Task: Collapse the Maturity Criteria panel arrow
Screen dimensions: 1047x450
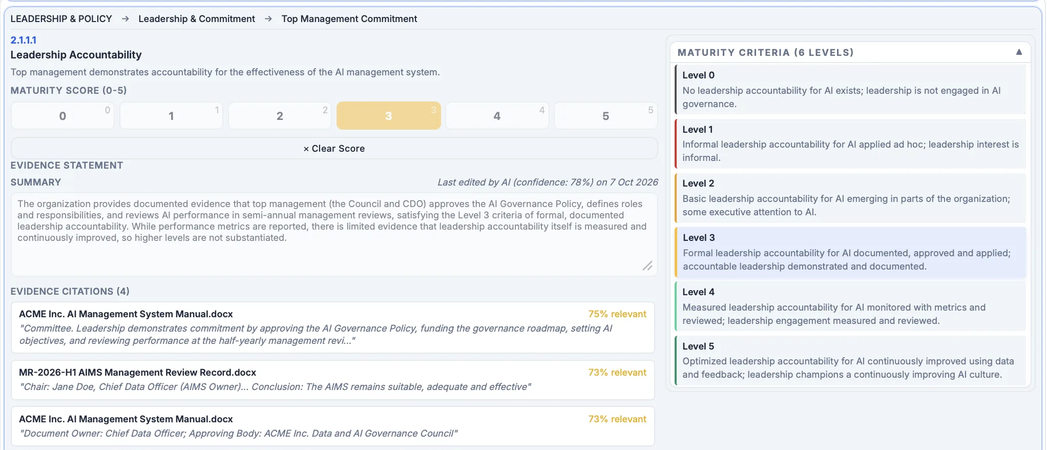Action: (1019, 52)
